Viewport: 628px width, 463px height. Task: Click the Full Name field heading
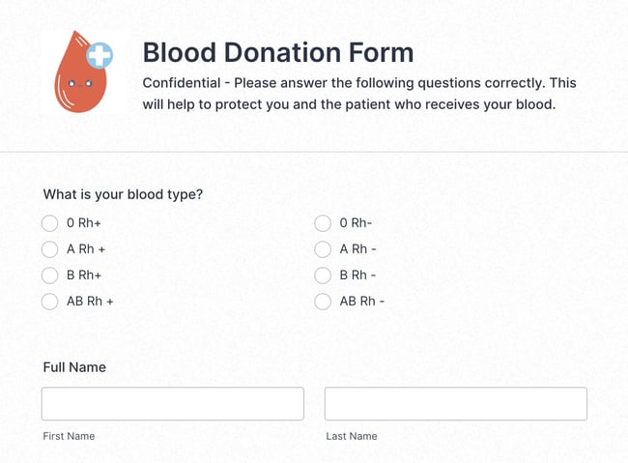(x=74, y=367)
